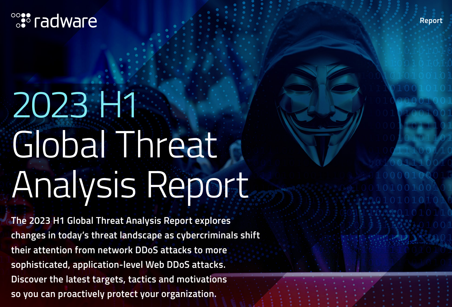Click the large cyan 2023 heading number

(50, 105)
